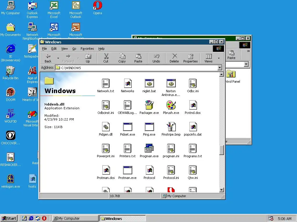
Task: Click the scroll up arrow in Windows folder
Action: coord(221,74)
